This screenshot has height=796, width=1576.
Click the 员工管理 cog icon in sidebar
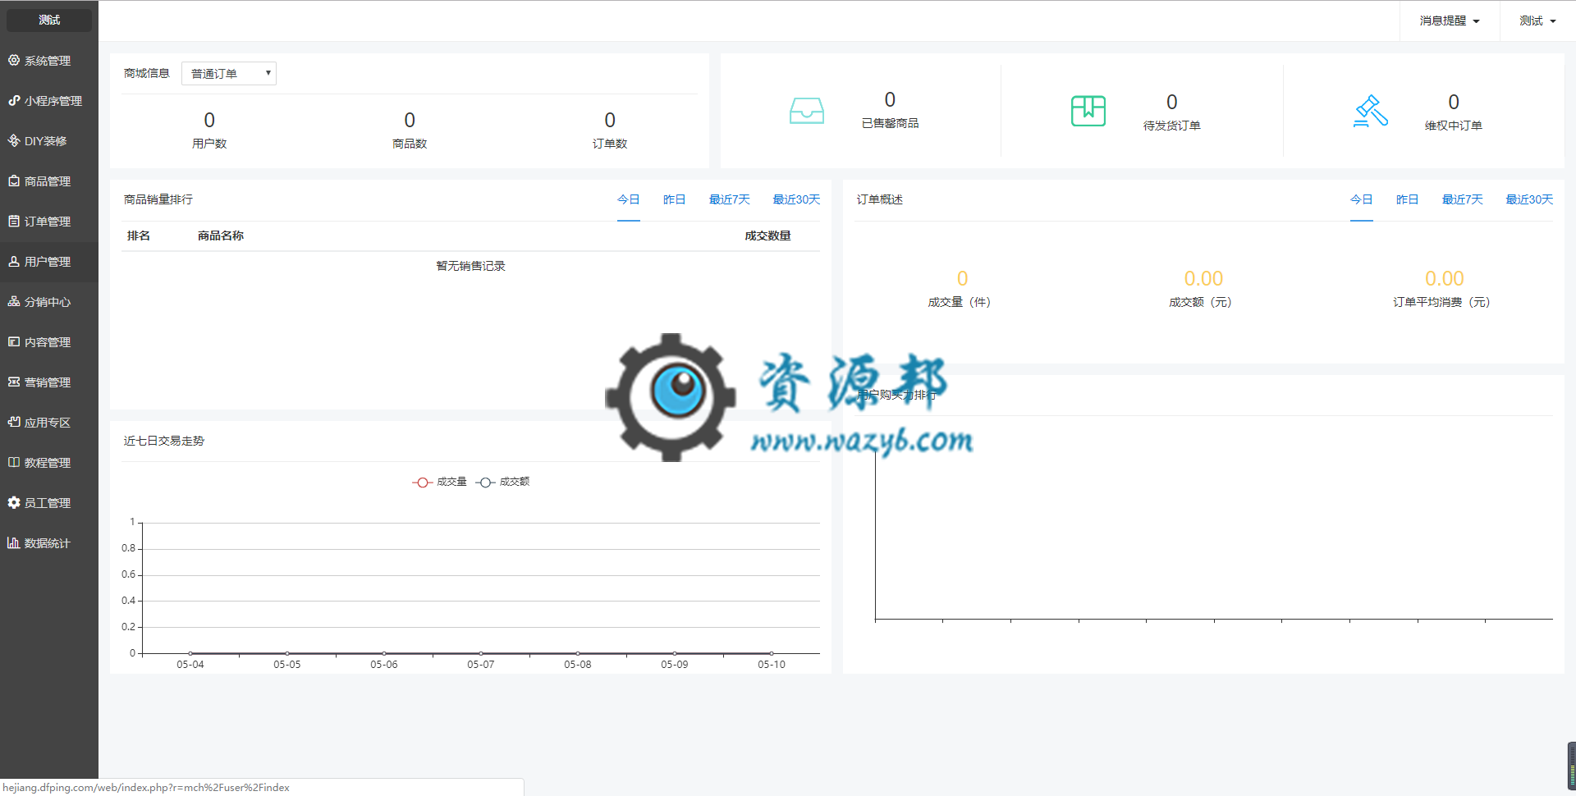coord(14,502)
